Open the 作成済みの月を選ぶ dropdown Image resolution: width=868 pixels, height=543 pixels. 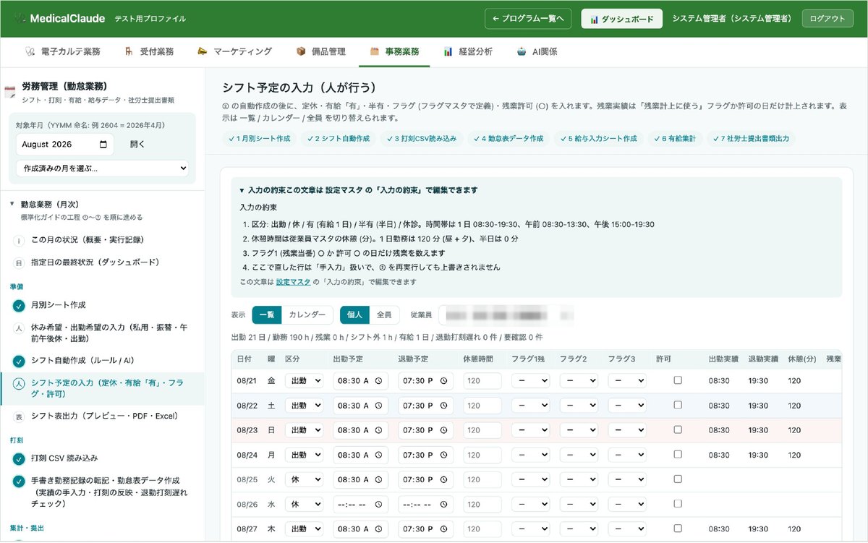point(102,168)
